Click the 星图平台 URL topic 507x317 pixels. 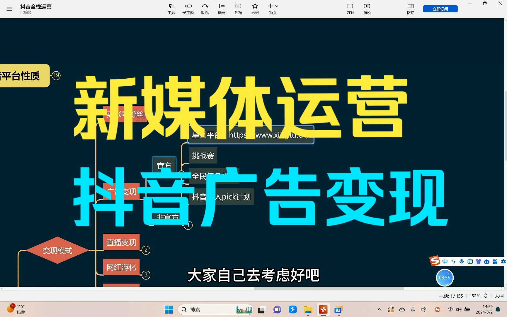pos(251,135)
